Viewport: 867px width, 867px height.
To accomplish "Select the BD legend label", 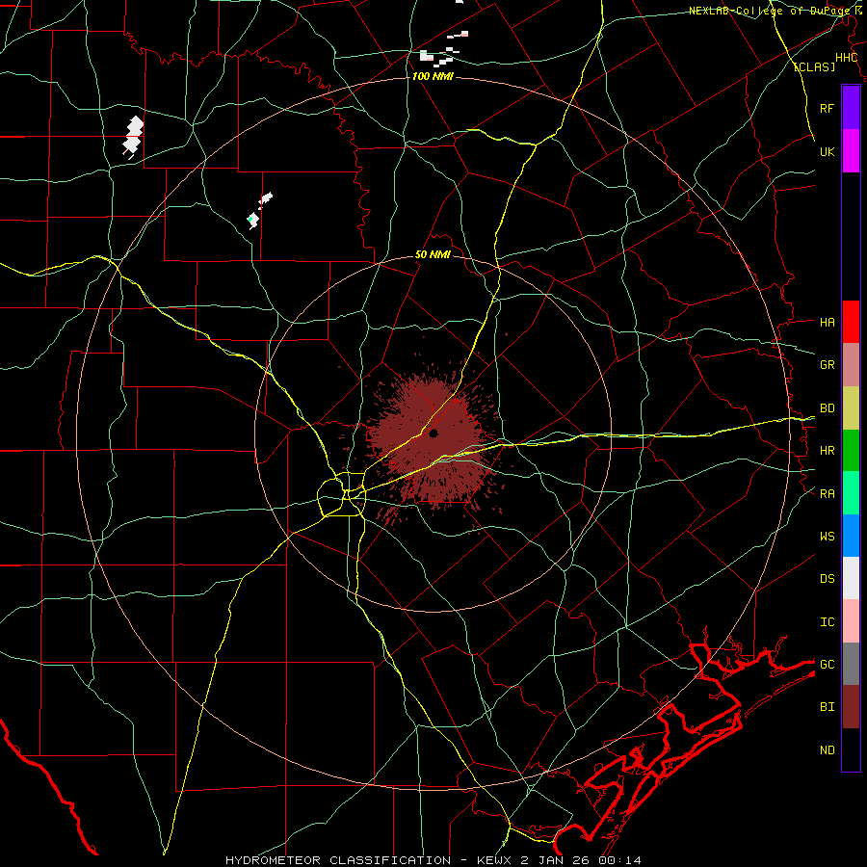I will 828,408.
